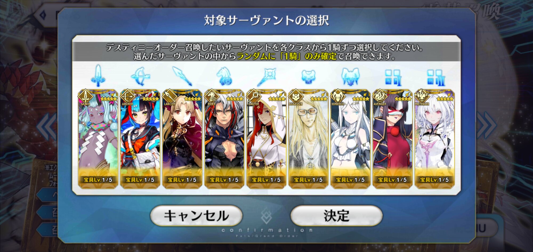
Task: Click the キャンセル cancel button
Action: 196,216
